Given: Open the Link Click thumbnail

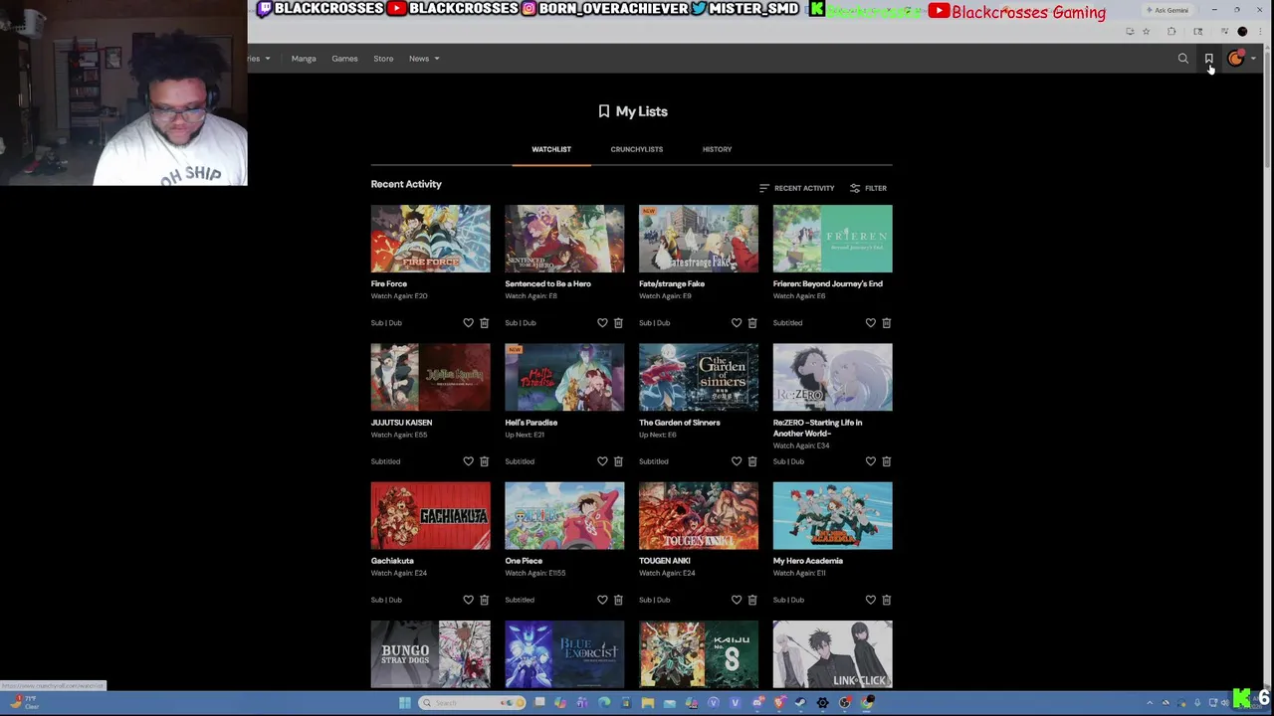Looking at the screenshot, I should 833,654.
